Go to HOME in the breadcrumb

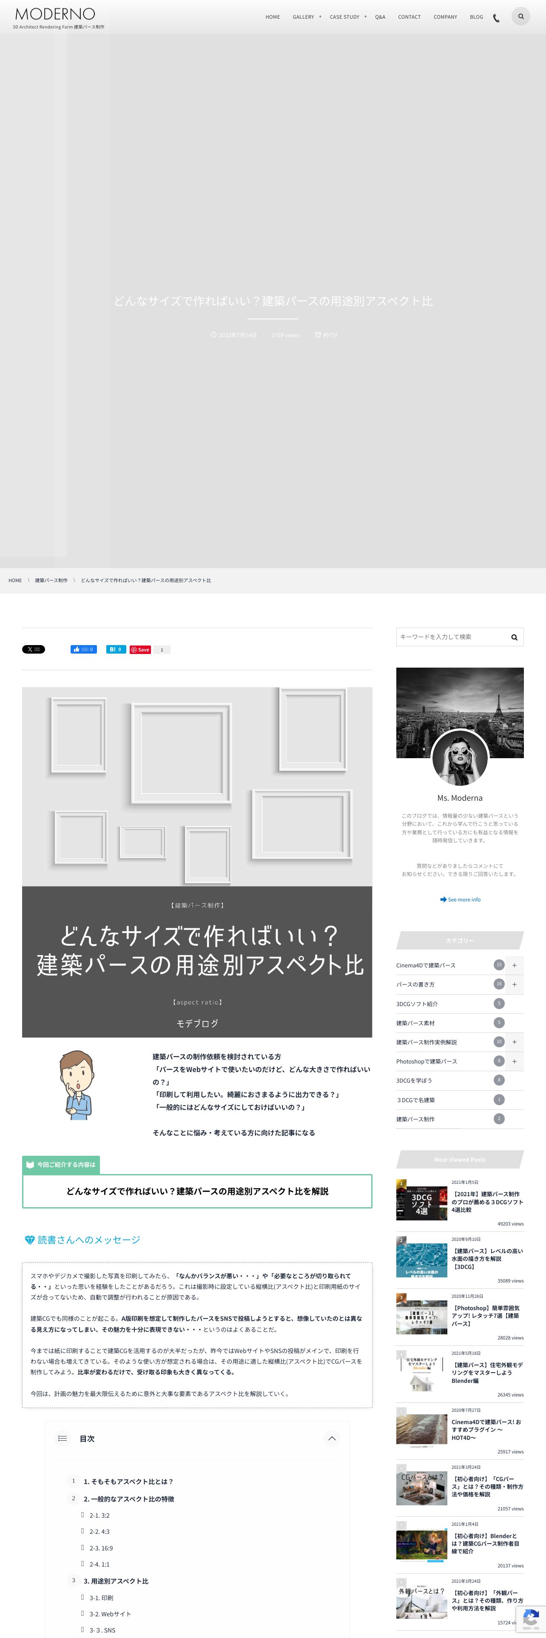click(x=15, y=580)
